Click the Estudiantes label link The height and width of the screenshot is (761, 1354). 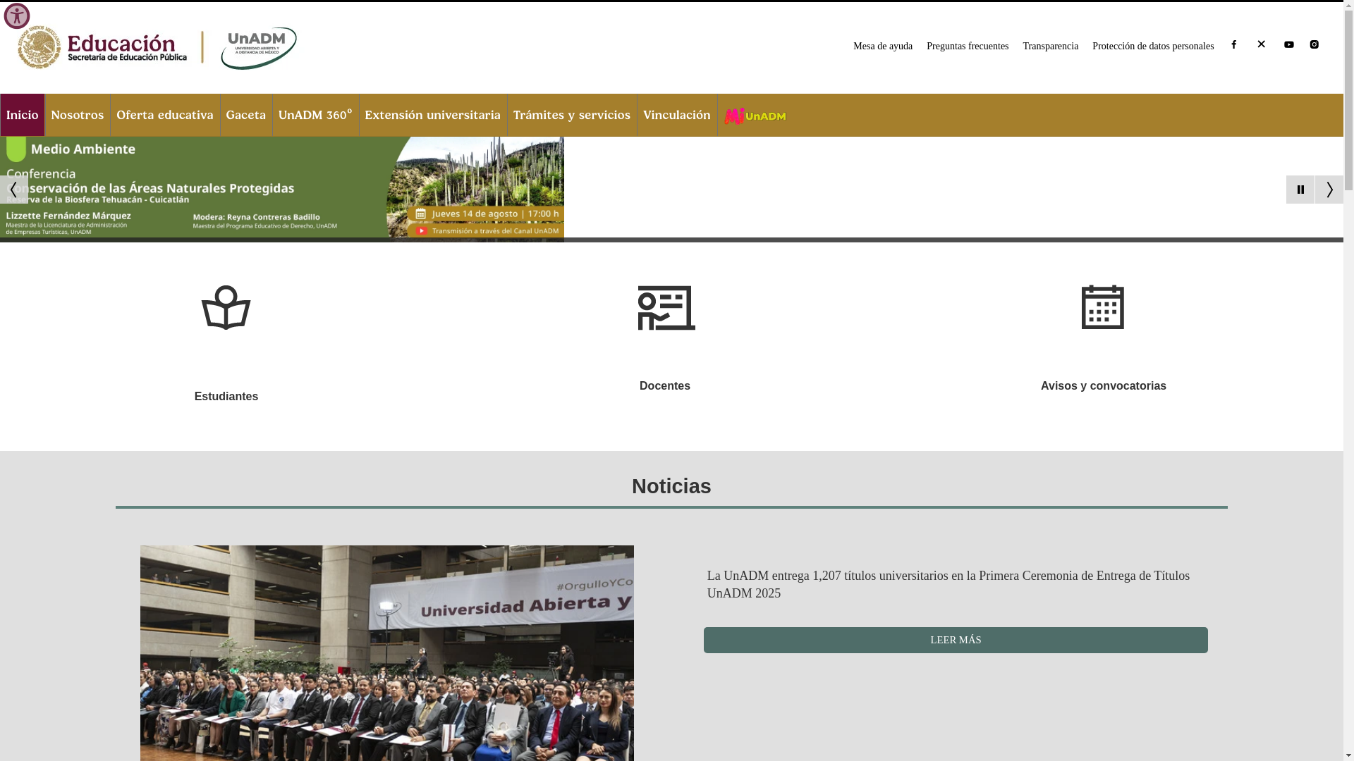pyautogui.click(x=226, y=397)
